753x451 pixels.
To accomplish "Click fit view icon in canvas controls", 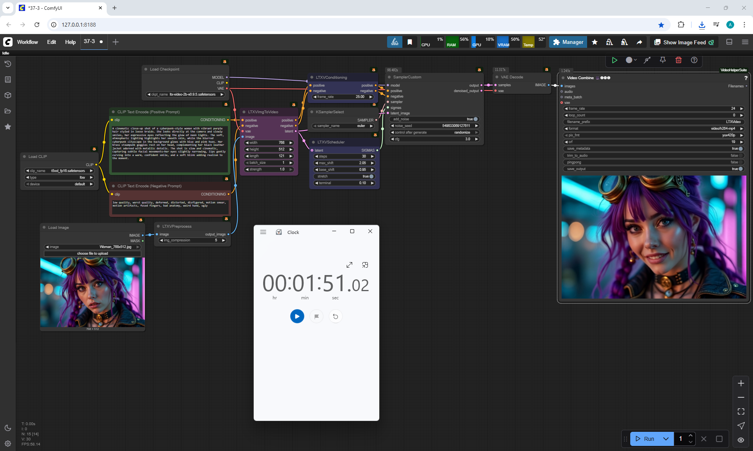I will coord(741,411).
